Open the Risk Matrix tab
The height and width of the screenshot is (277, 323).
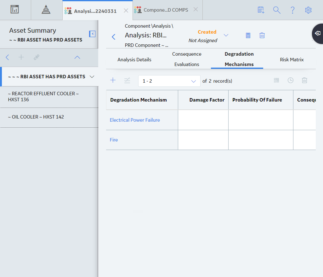point(292,60)
